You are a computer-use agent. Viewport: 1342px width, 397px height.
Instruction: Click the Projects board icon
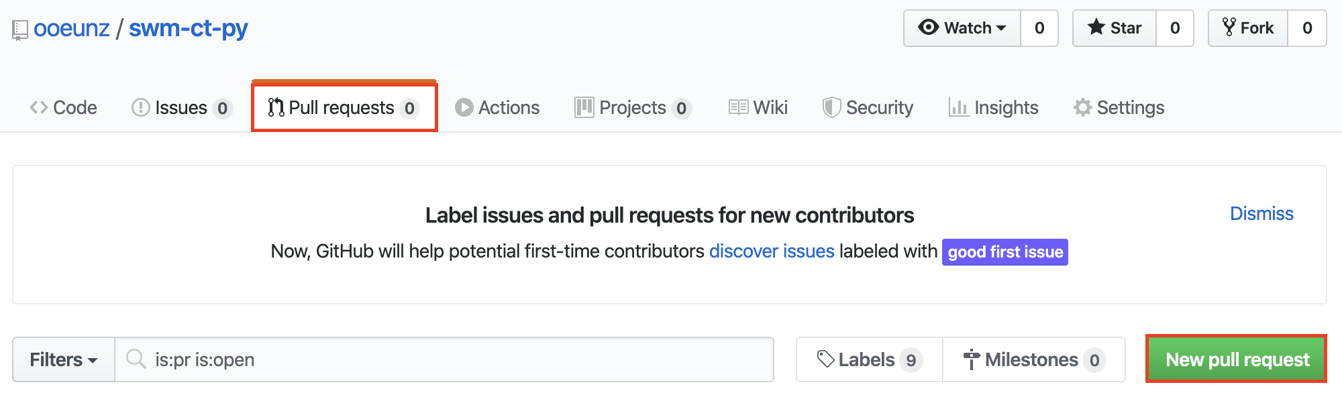(584, 108)
